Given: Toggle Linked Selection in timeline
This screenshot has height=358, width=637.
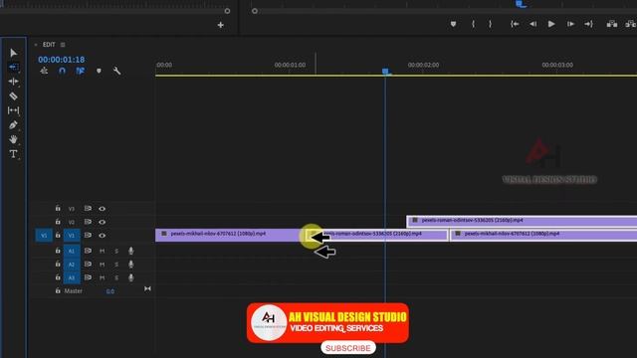Looking at the screenshot, I should [80, 71].
